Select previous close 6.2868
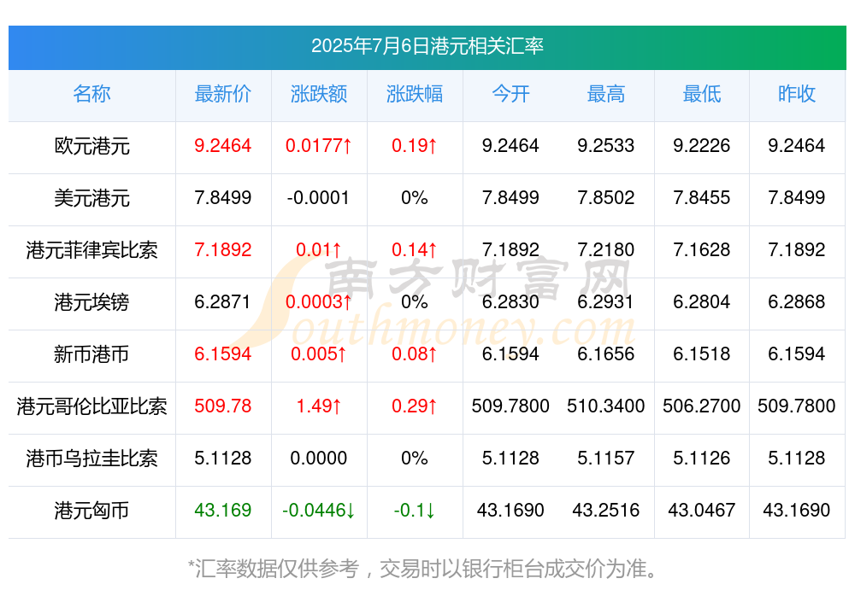The image size is (855, 596). pos(797,301)
